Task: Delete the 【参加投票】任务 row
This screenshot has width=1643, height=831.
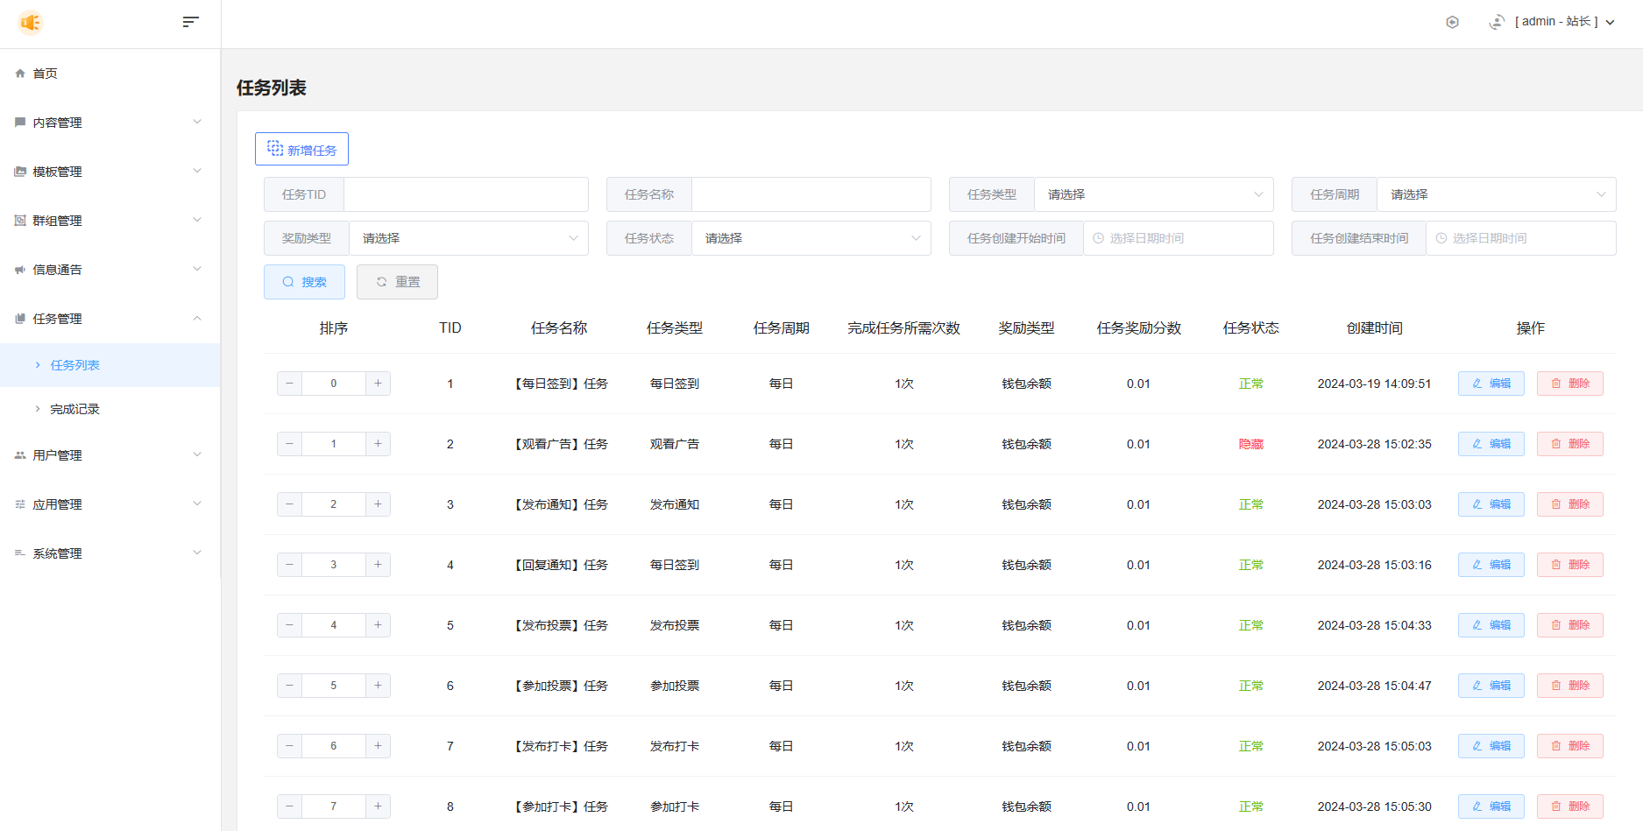Action: tap(1569, 686)
